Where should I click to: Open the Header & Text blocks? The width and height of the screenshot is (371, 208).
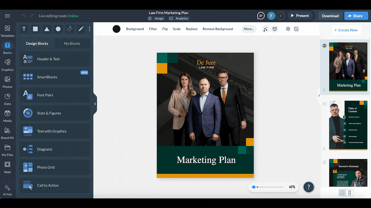(x=55, y=59)
